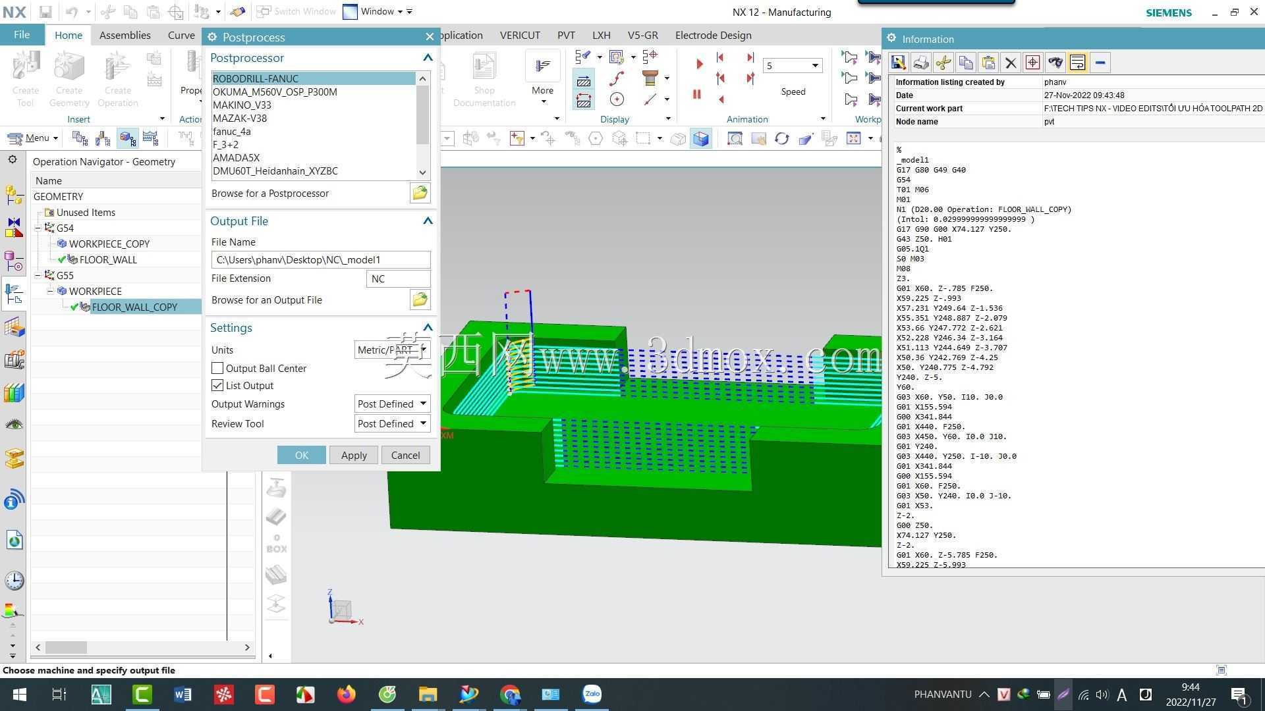This screenshot has width=1265, height=711.
Task: Open File Explorer from the taskbar
Action: pos(428,694)
